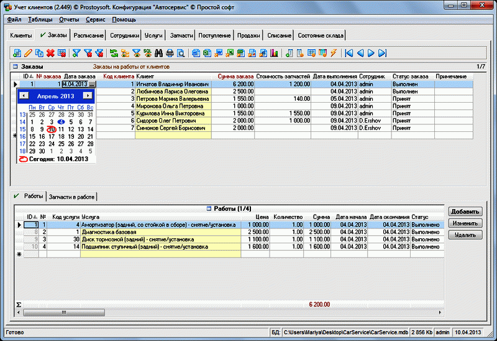Click the pencil edit record icon
The image size is (497, 341).
(28, 53)
